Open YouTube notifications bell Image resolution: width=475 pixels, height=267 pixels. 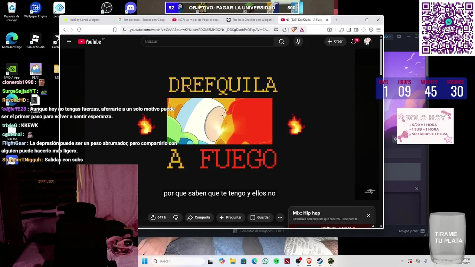[354, 42]
